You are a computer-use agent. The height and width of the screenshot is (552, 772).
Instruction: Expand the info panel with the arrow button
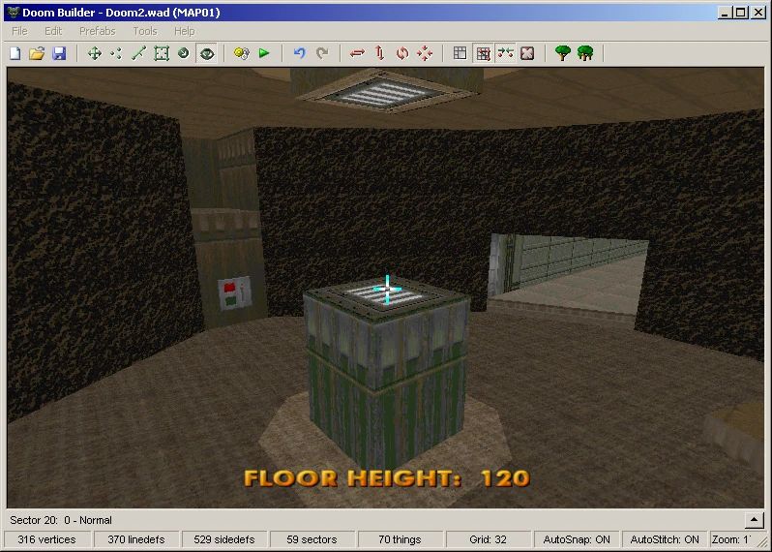[756, 520]
